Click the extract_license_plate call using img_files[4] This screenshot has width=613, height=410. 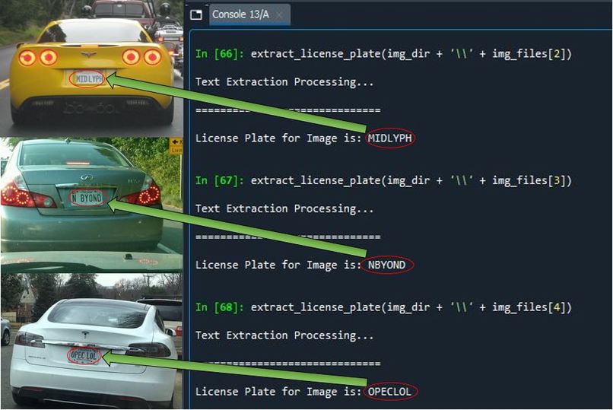(x=411, y=307)
